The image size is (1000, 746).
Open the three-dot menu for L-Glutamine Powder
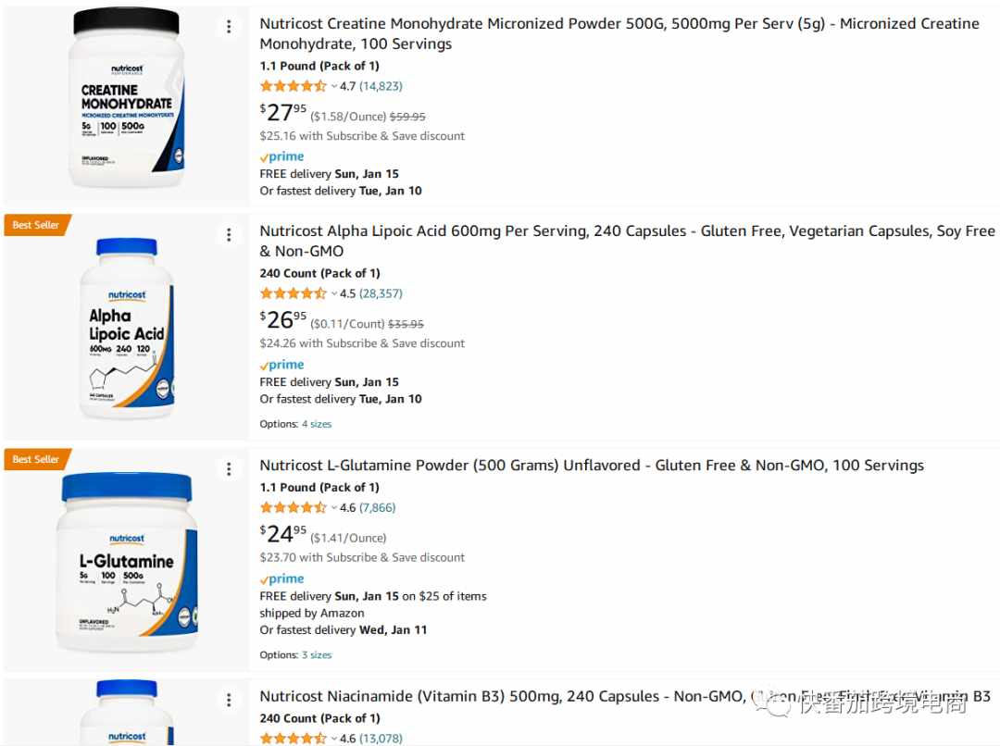point(229,470)
